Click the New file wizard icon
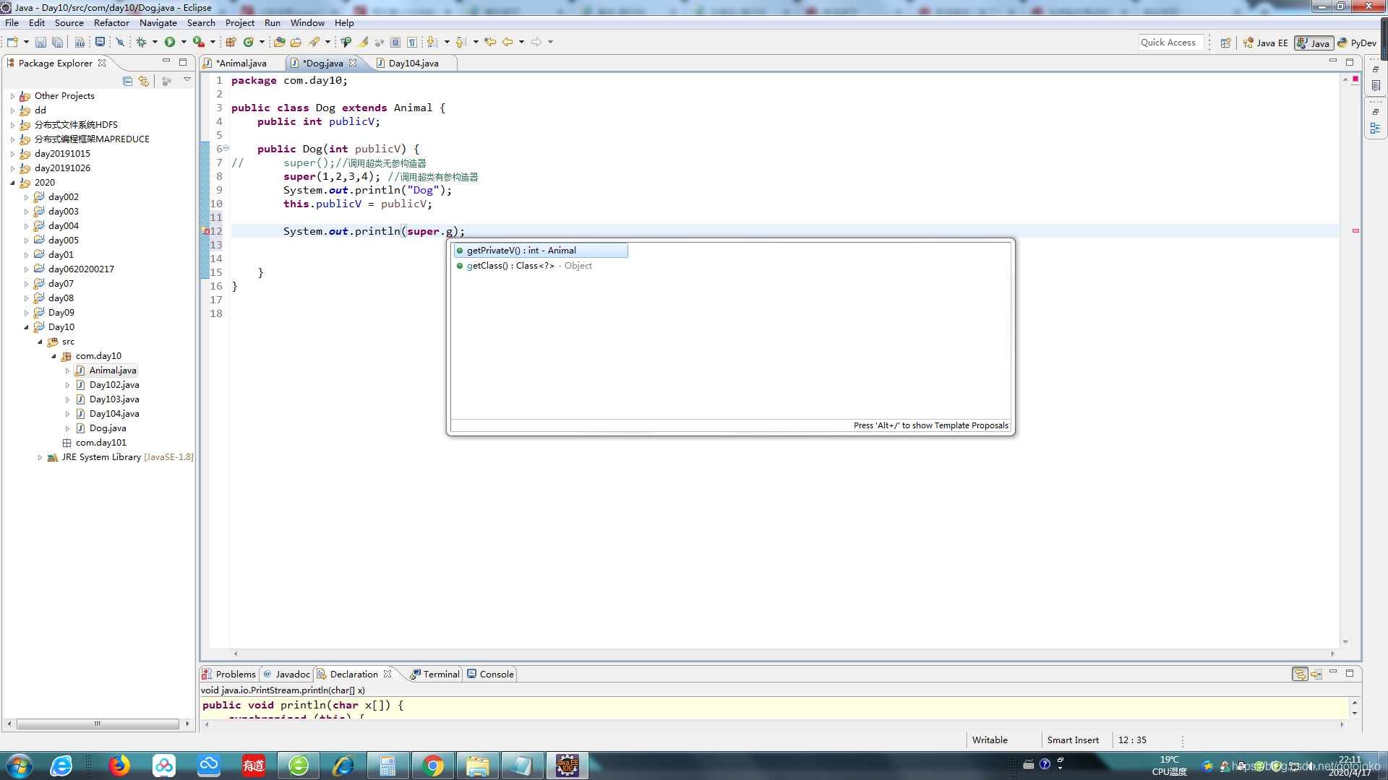This screenshot has width=1388, height=780. [12, 43]
